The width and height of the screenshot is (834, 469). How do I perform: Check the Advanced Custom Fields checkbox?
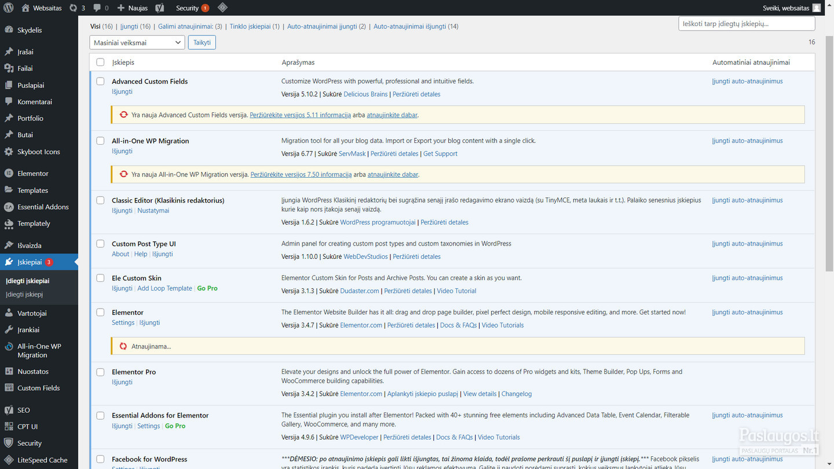coord(100,81)
